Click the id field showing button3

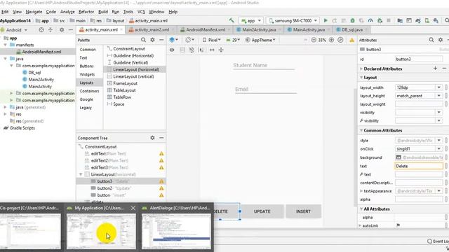pyautogui.click(x=419, y=59)
